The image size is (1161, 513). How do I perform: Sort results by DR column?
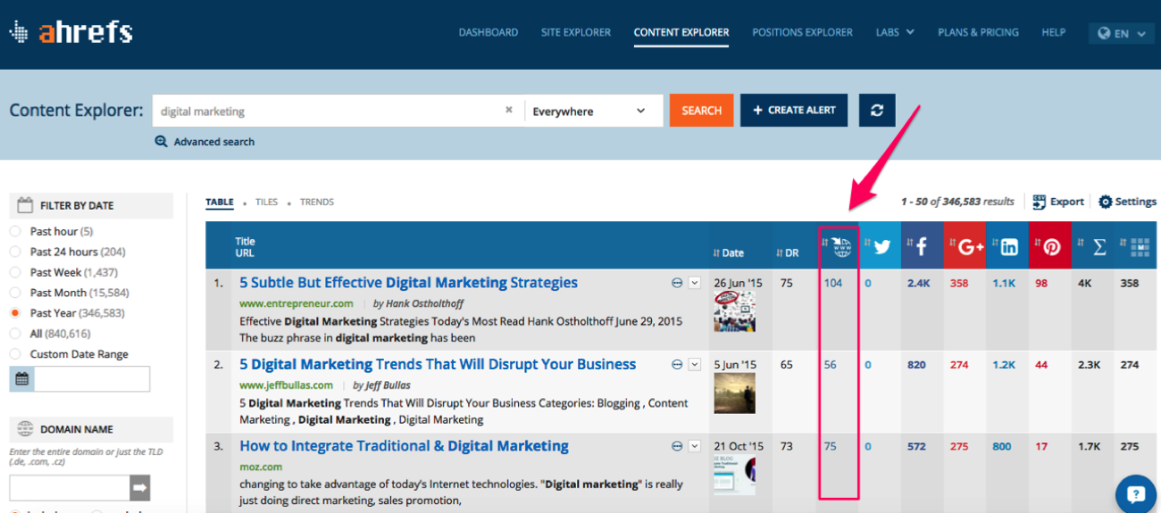(x=787, y=252)
